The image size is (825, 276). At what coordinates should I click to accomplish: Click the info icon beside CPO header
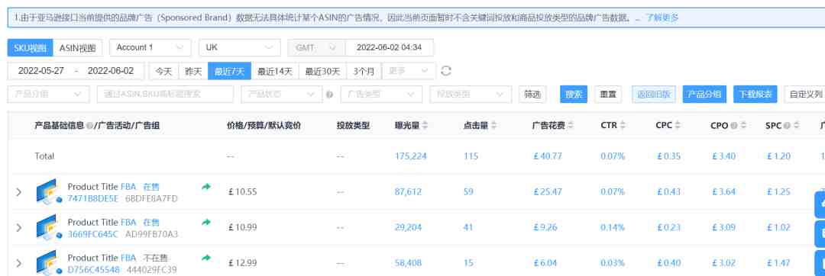click(735, 126)
